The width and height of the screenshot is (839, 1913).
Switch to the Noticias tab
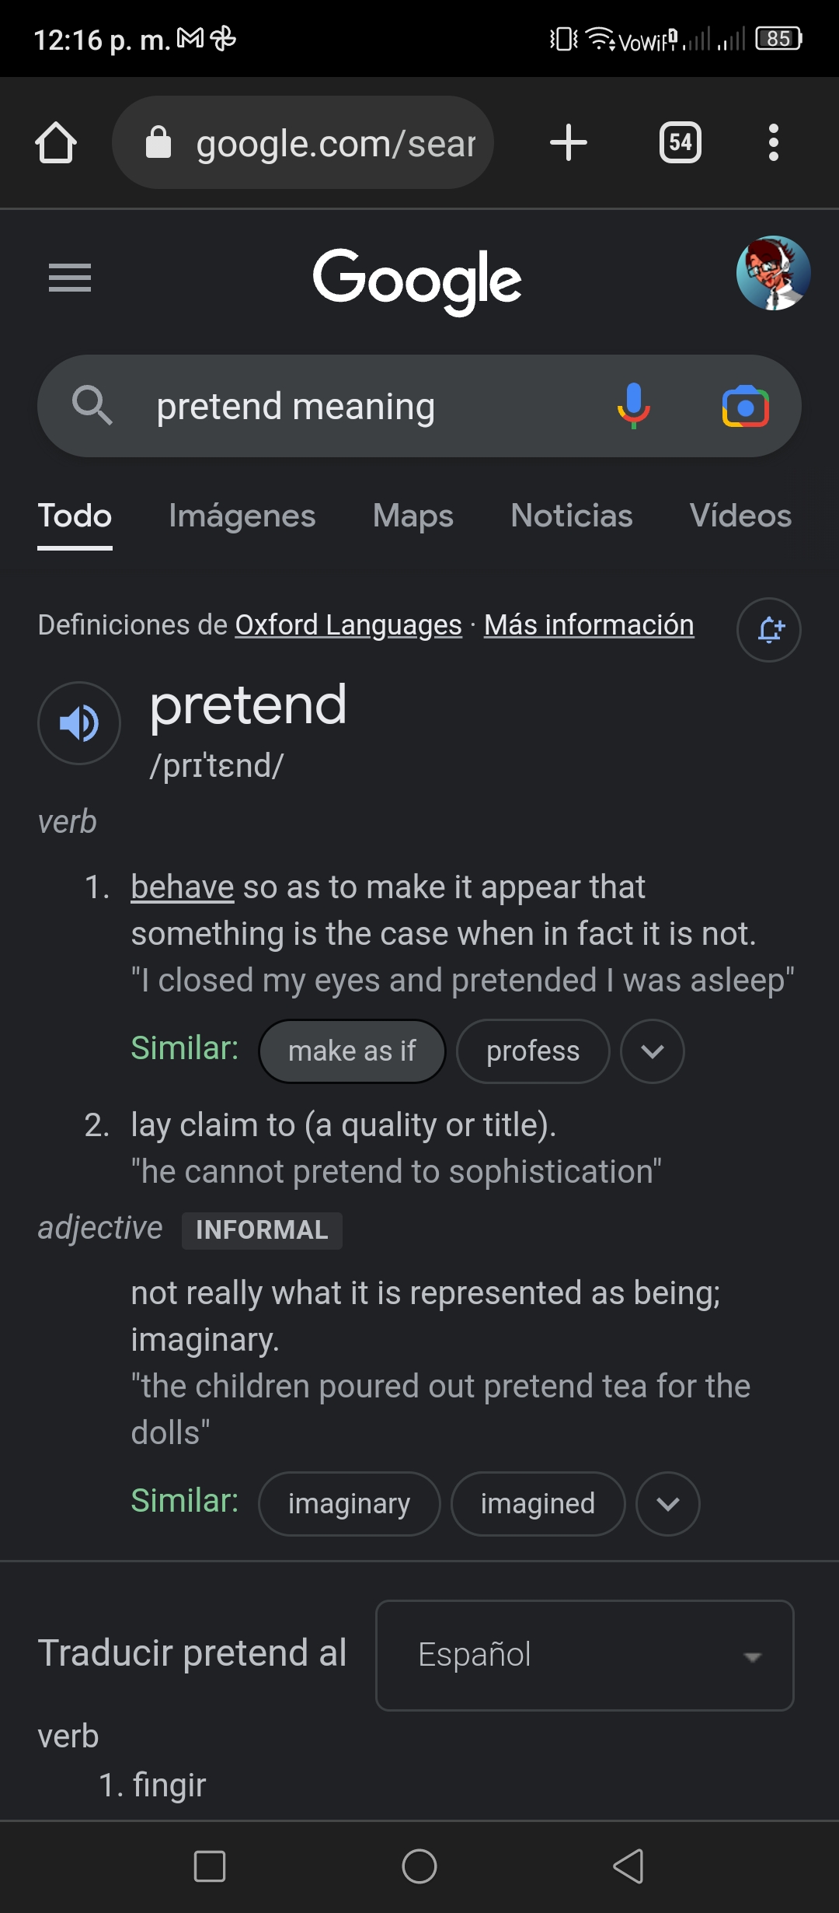coord(572,516)
